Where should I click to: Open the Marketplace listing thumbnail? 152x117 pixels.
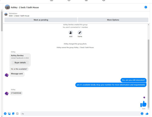[6, 15]
